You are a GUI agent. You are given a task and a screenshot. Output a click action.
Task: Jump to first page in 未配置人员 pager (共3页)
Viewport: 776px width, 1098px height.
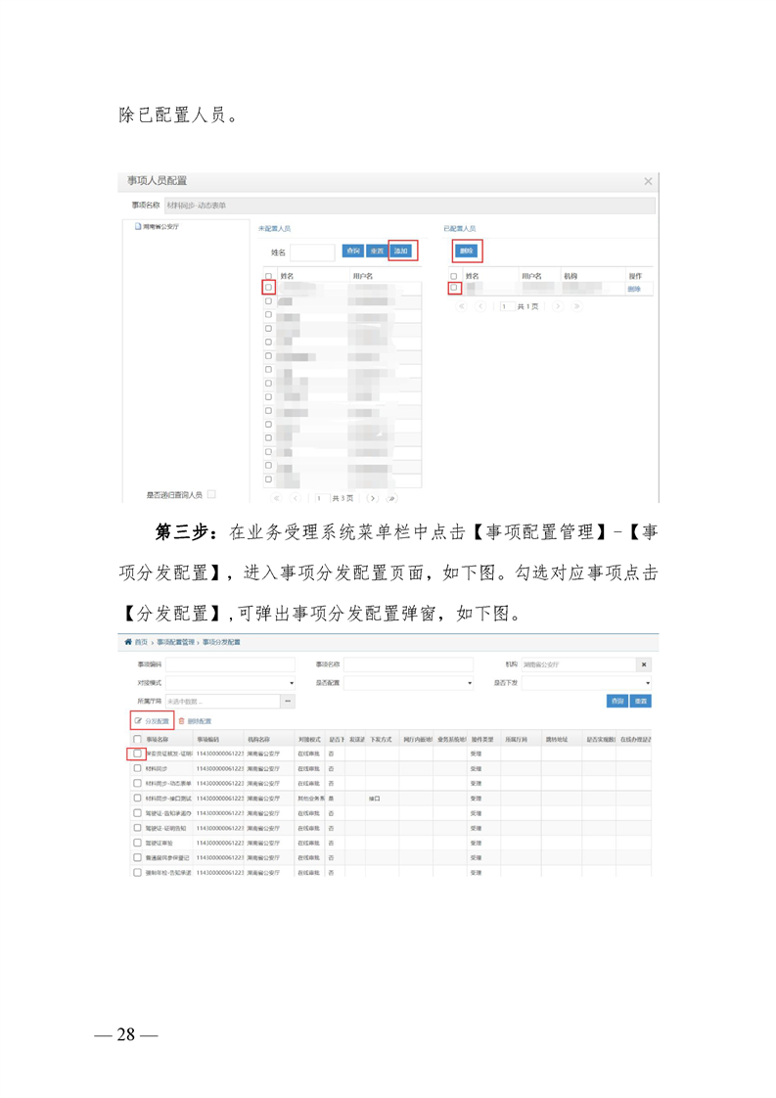277,498
